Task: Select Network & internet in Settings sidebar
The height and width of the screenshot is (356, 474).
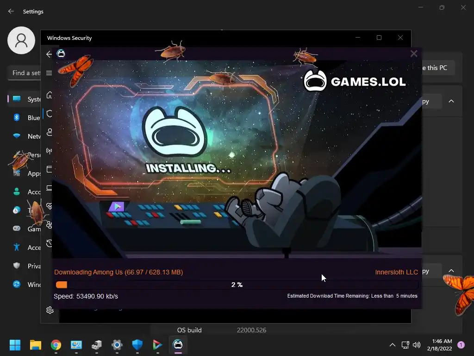Action: click(x=24, y=136)
